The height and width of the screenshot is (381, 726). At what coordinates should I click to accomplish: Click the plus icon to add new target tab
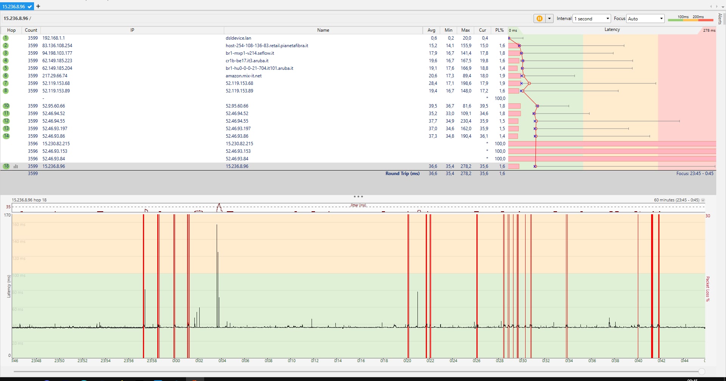[x=38, y=6]
